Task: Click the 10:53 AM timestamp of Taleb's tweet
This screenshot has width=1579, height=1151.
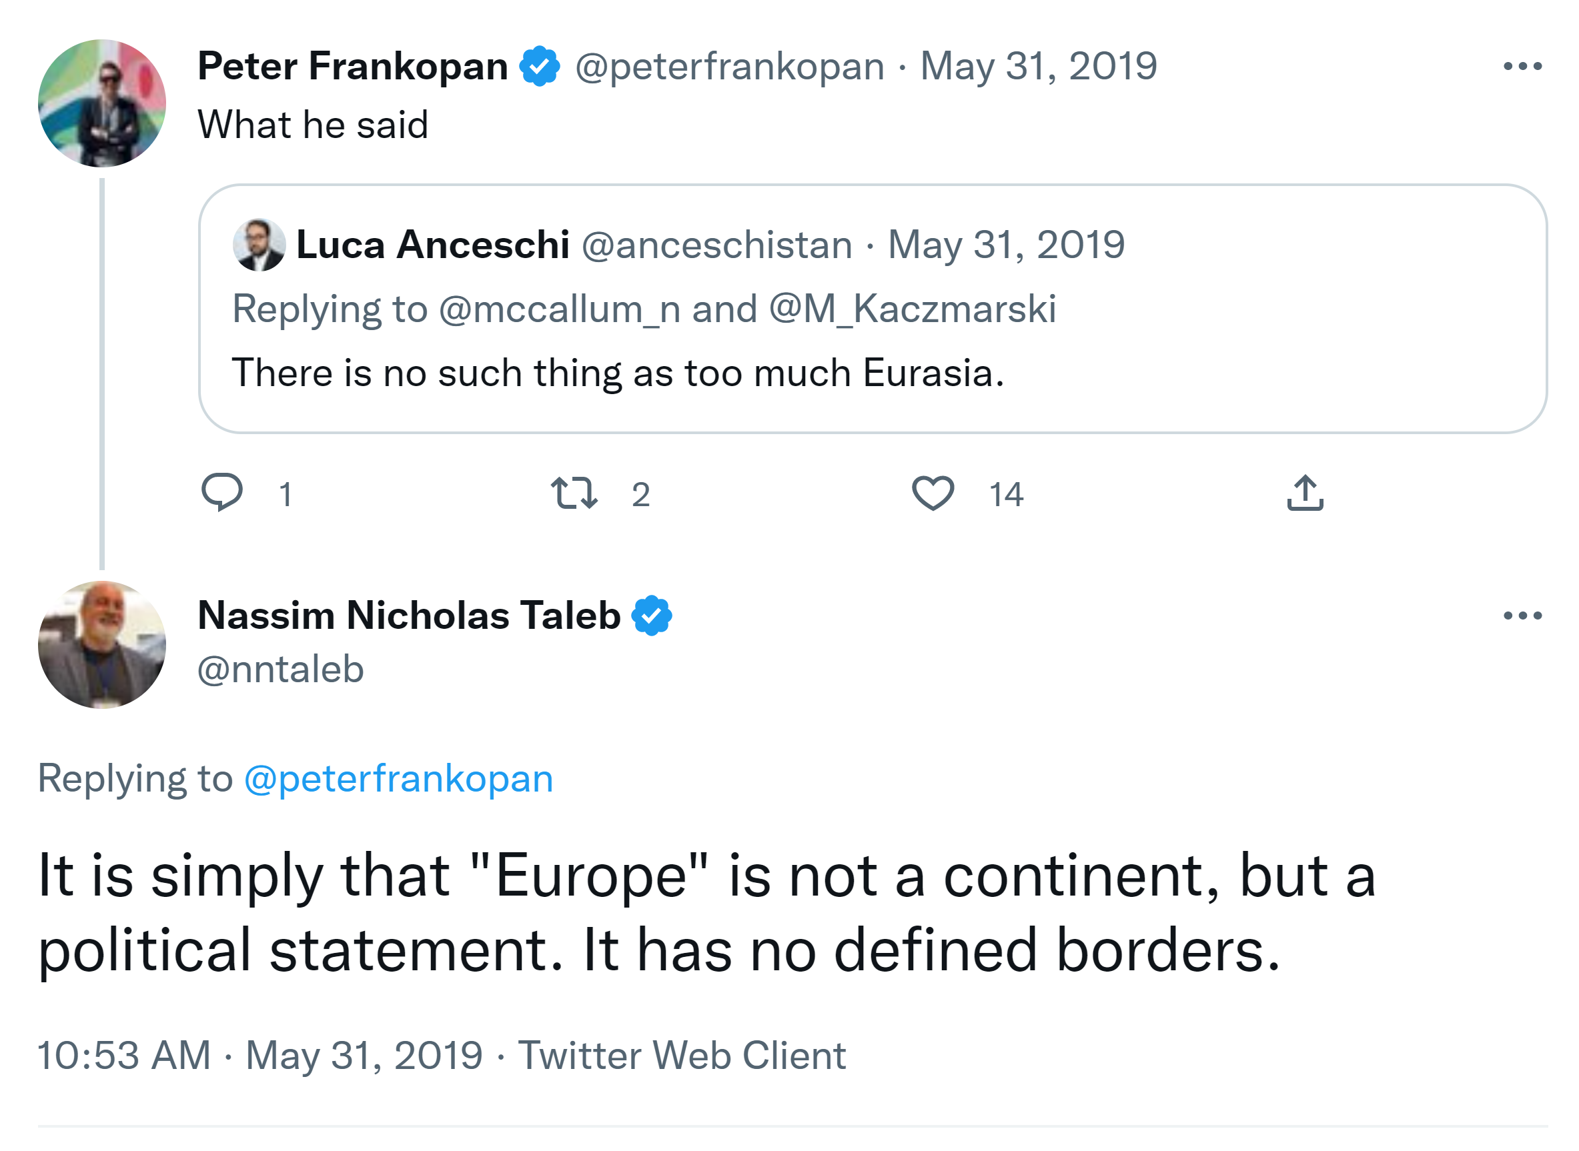Action: (x=124, y=1055)
